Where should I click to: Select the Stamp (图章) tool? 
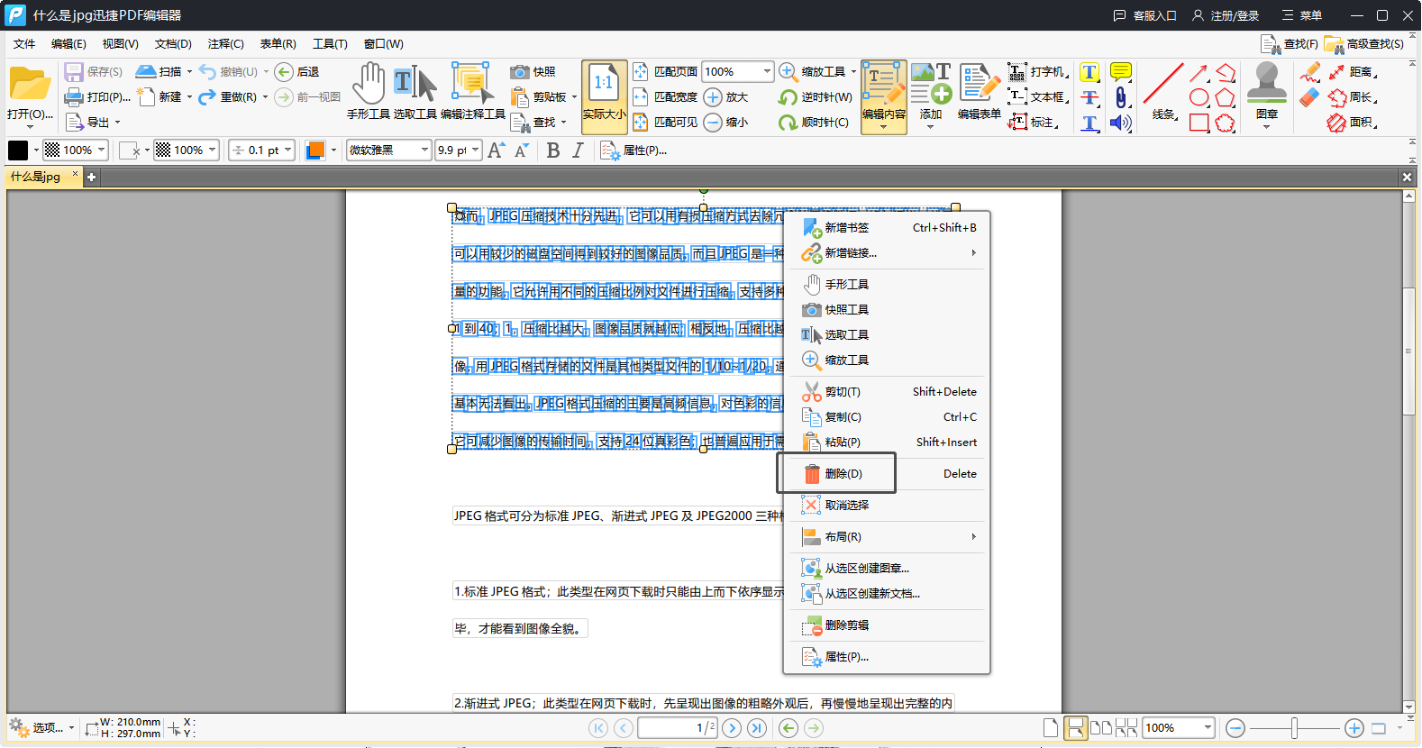(1266, 92)
